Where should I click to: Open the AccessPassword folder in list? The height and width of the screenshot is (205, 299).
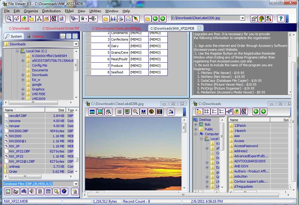[246, 146]
